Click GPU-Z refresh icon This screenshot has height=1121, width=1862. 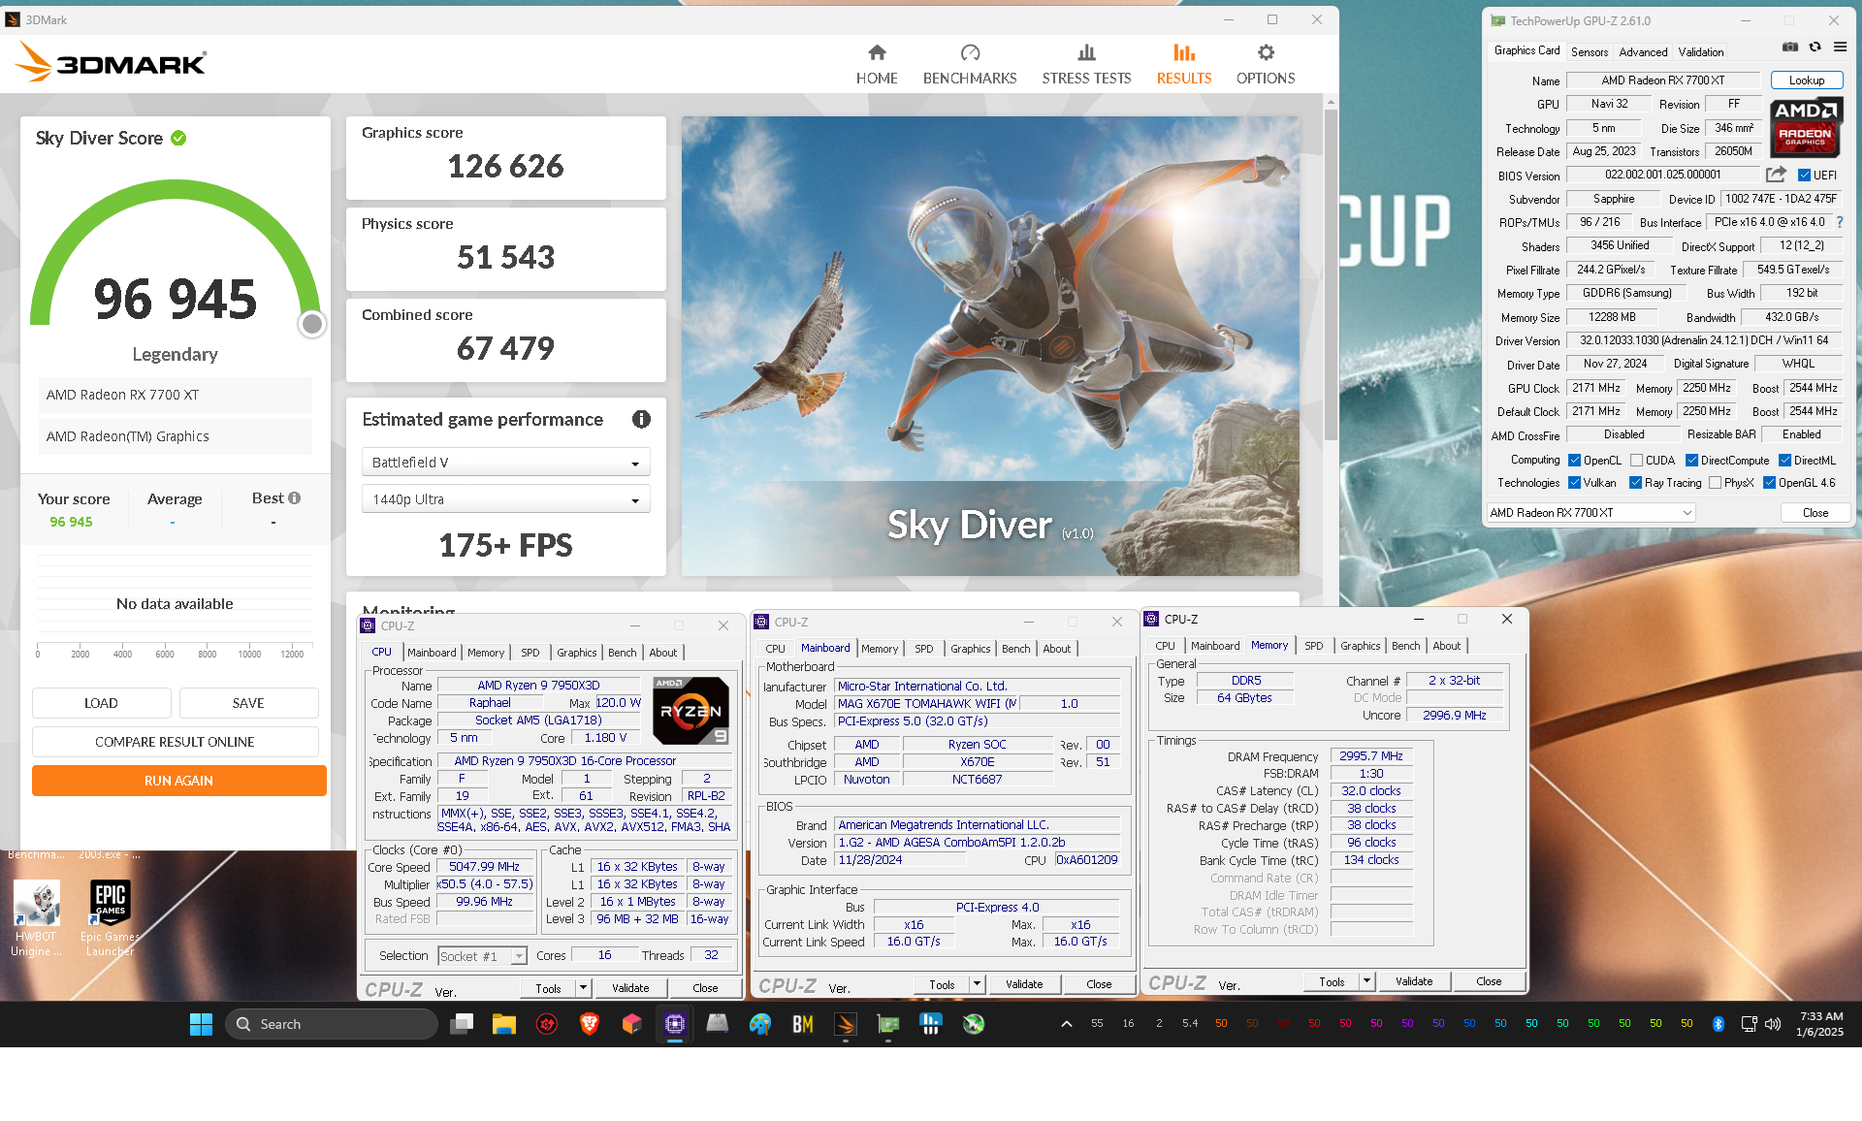1814,47
